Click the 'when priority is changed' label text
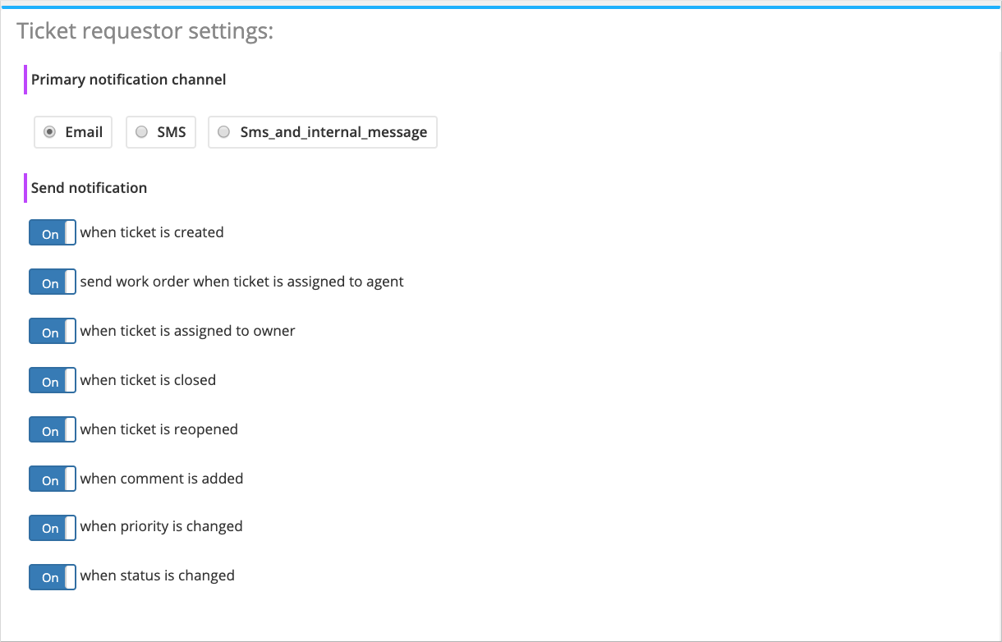1002x642 pixels. [161, 526]
